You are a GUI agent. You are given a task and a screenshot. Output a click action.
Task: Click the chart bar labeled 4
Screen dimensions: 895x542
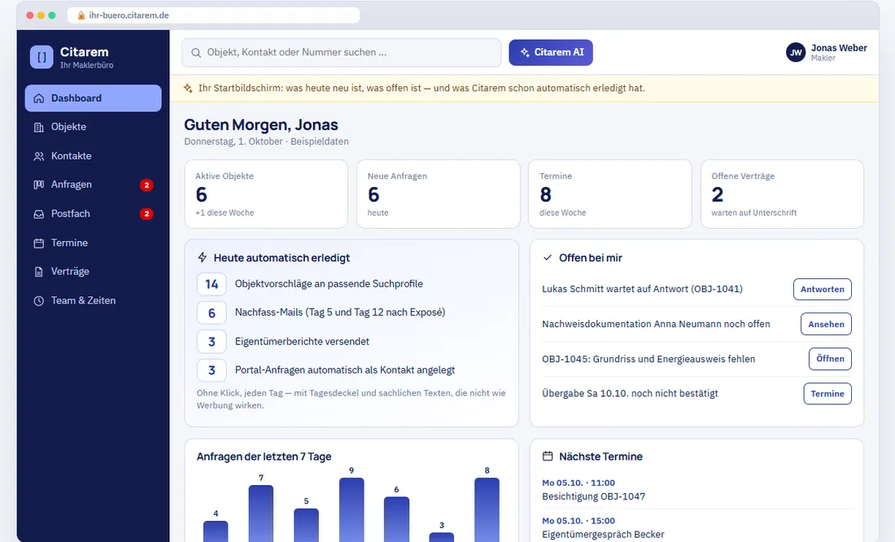coord(216,531)
